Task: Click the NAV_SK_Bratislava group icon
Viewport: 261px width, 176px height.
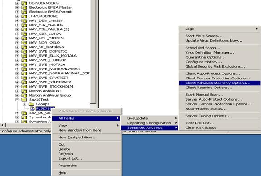Action: (x=24, y=47)
